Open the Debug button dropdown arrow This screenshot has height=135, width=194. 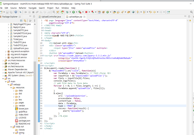coord(70,12)
